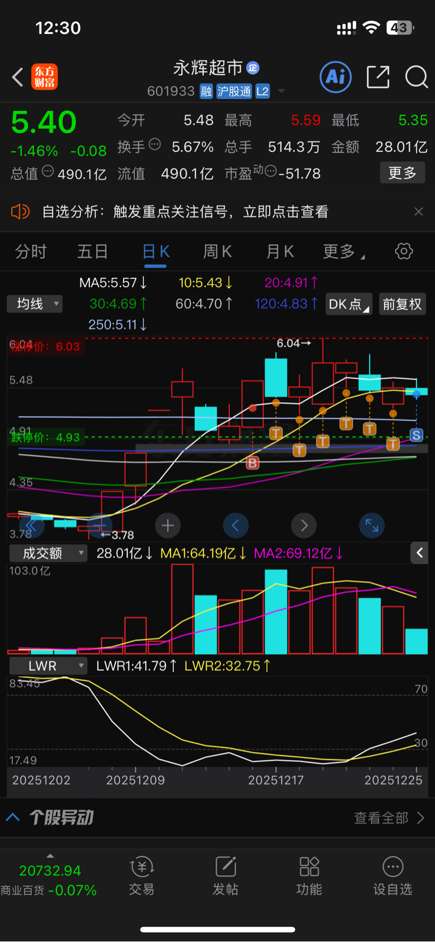Image resolution: width=435 pixels, height=942 pixels.
Task: Tap the blue S sell marker
Action: 416,435
